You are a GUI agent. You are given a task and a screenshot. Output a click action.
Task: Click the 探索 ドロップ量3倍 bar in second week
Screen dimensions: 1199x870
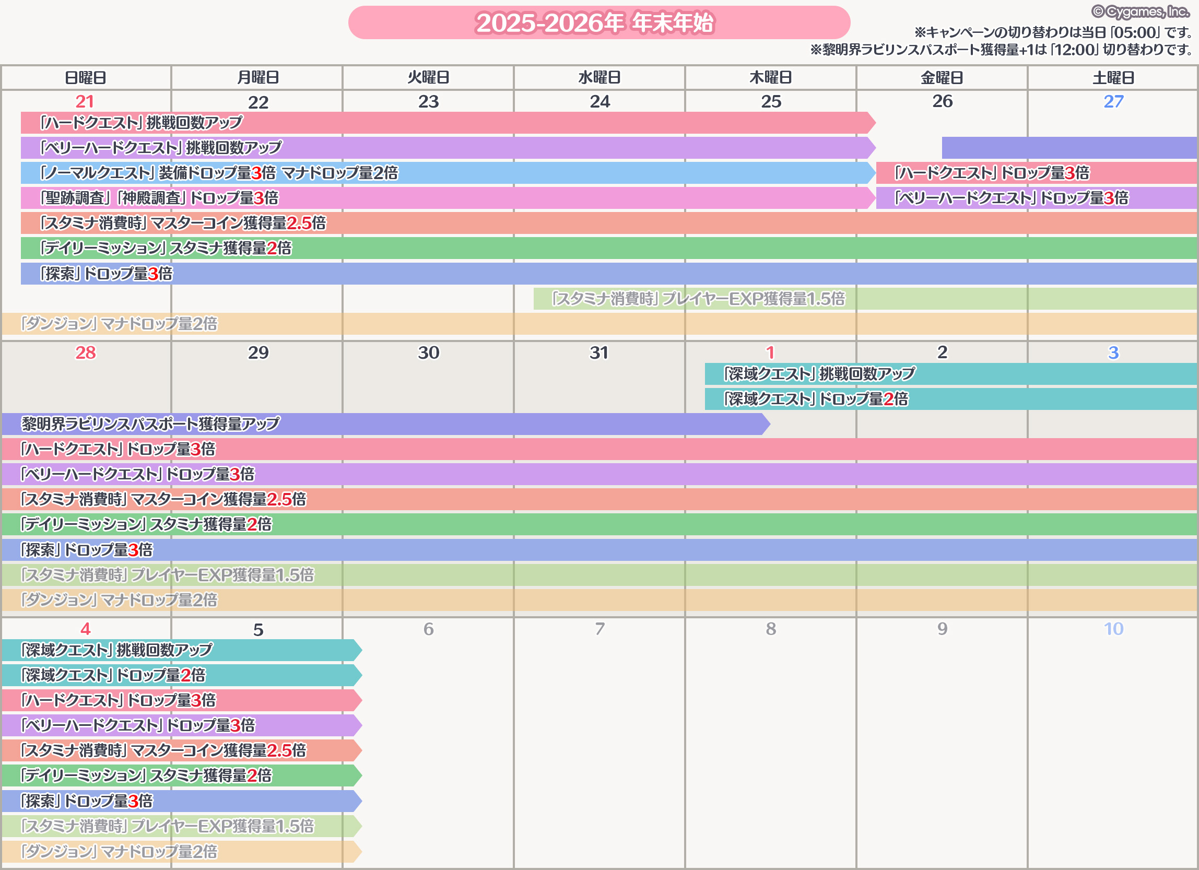click(87, 550)
